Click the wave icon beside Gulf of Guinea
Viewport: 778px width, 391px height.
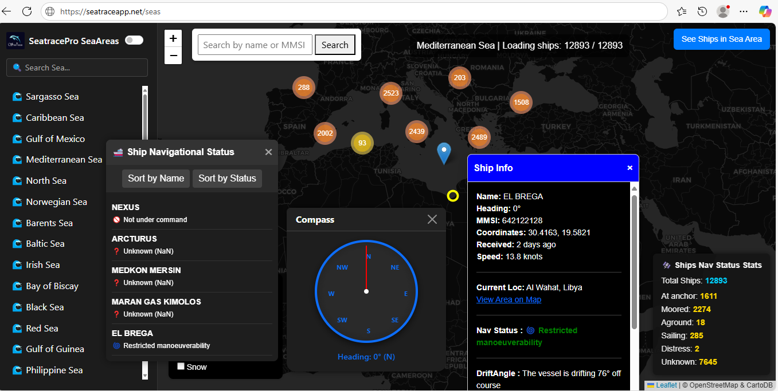(17, 349)
